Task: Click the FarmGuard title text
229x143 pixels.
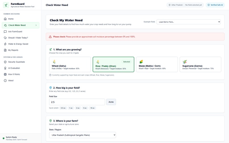Action: 18,4
